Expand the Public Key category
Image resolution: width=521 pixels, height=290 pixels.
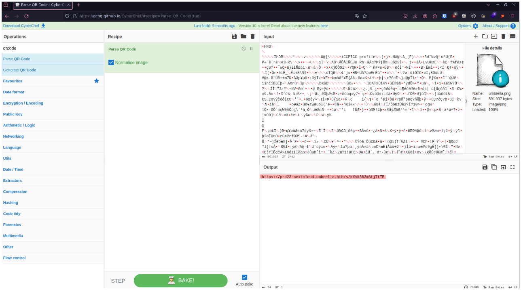pos(52,114)
